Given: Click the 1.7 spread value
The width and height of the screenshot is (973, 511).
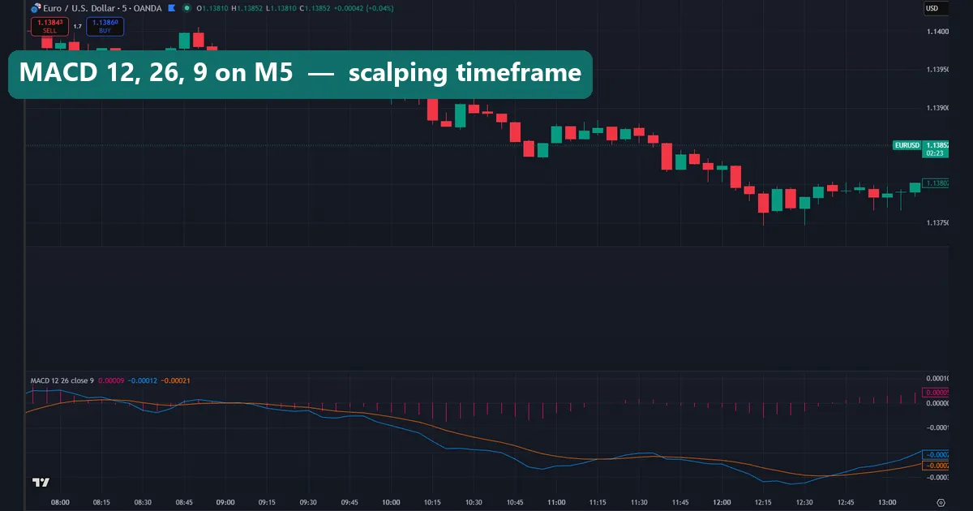Looking at the screenshot, I should 77,27.
